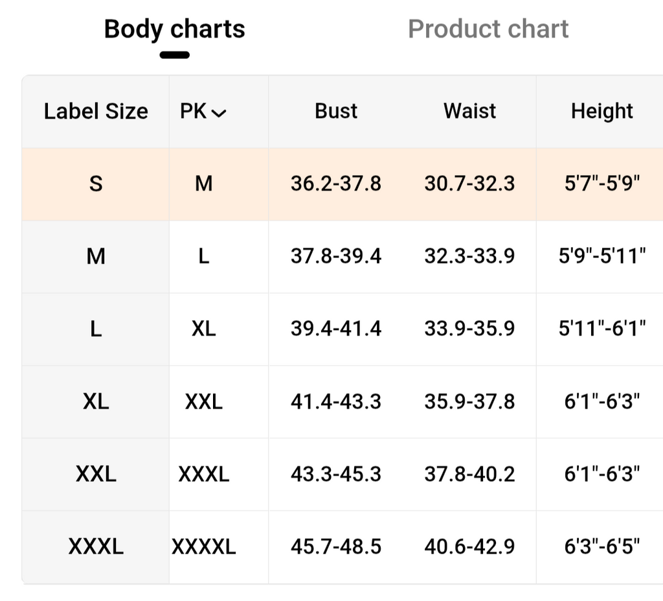Select label size M row
Image resolution: width=663 pixels, height=601 pixels.
pyautogui.click(x=96, y=257)
